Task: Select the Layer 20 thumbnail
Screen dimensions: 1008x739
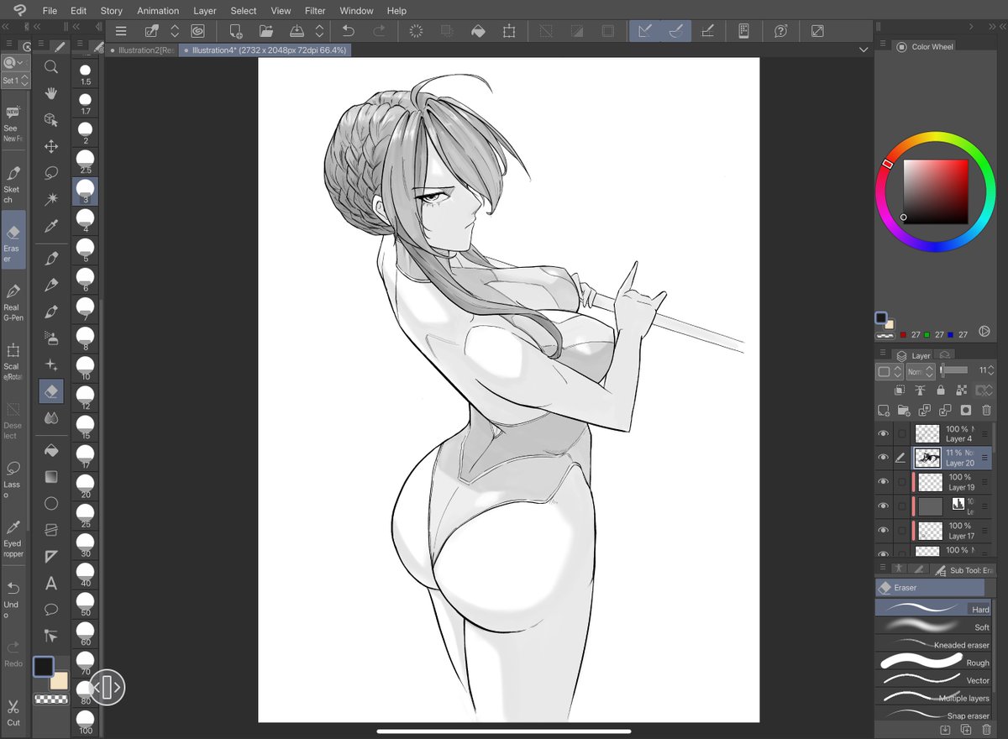Action: pos(927,458)
